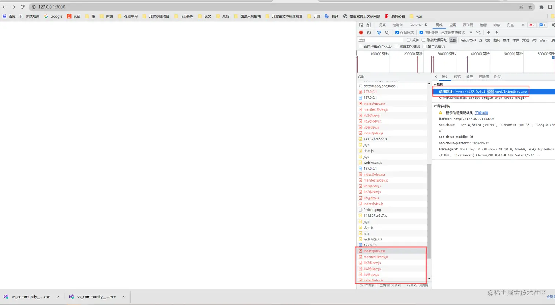Viewport: 555px width, 305px height.
Task: Close the request details pane
Action: click(x=436, y=77)
